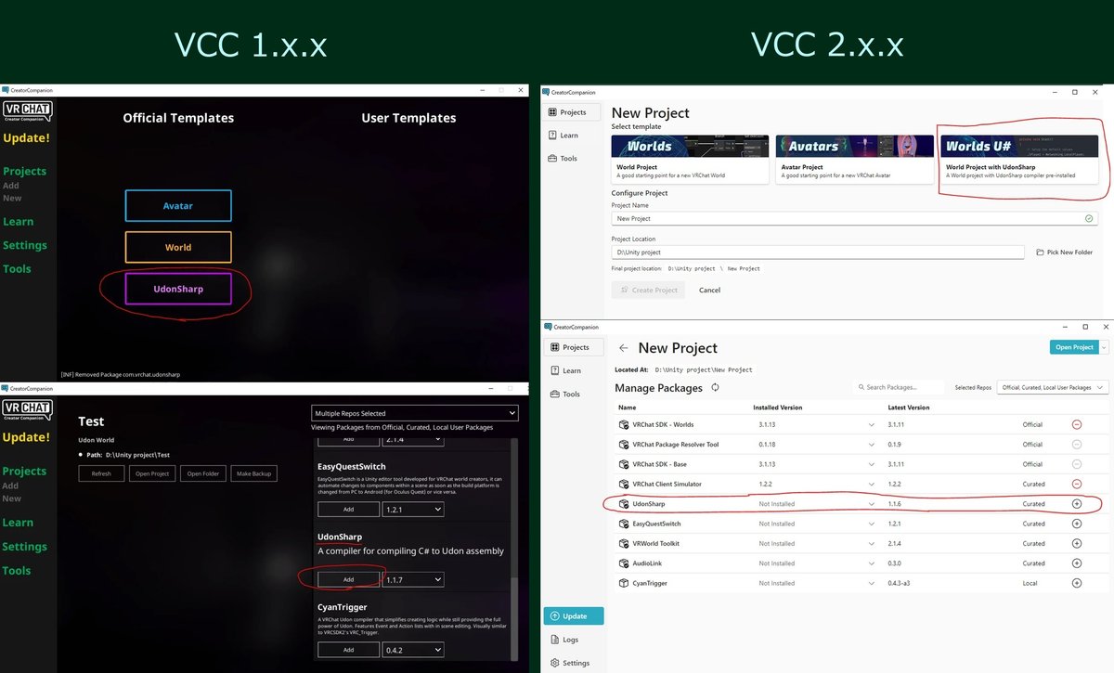This screenshot has width=1114, height=673.
Task: Open Learn in the Test project window sidebar
Action: pyautogui.click(x=18, y=524)
